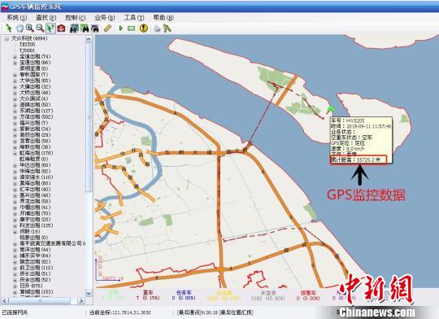
Task: Open the 系统(S) menu
Action: tap(17, 17)
